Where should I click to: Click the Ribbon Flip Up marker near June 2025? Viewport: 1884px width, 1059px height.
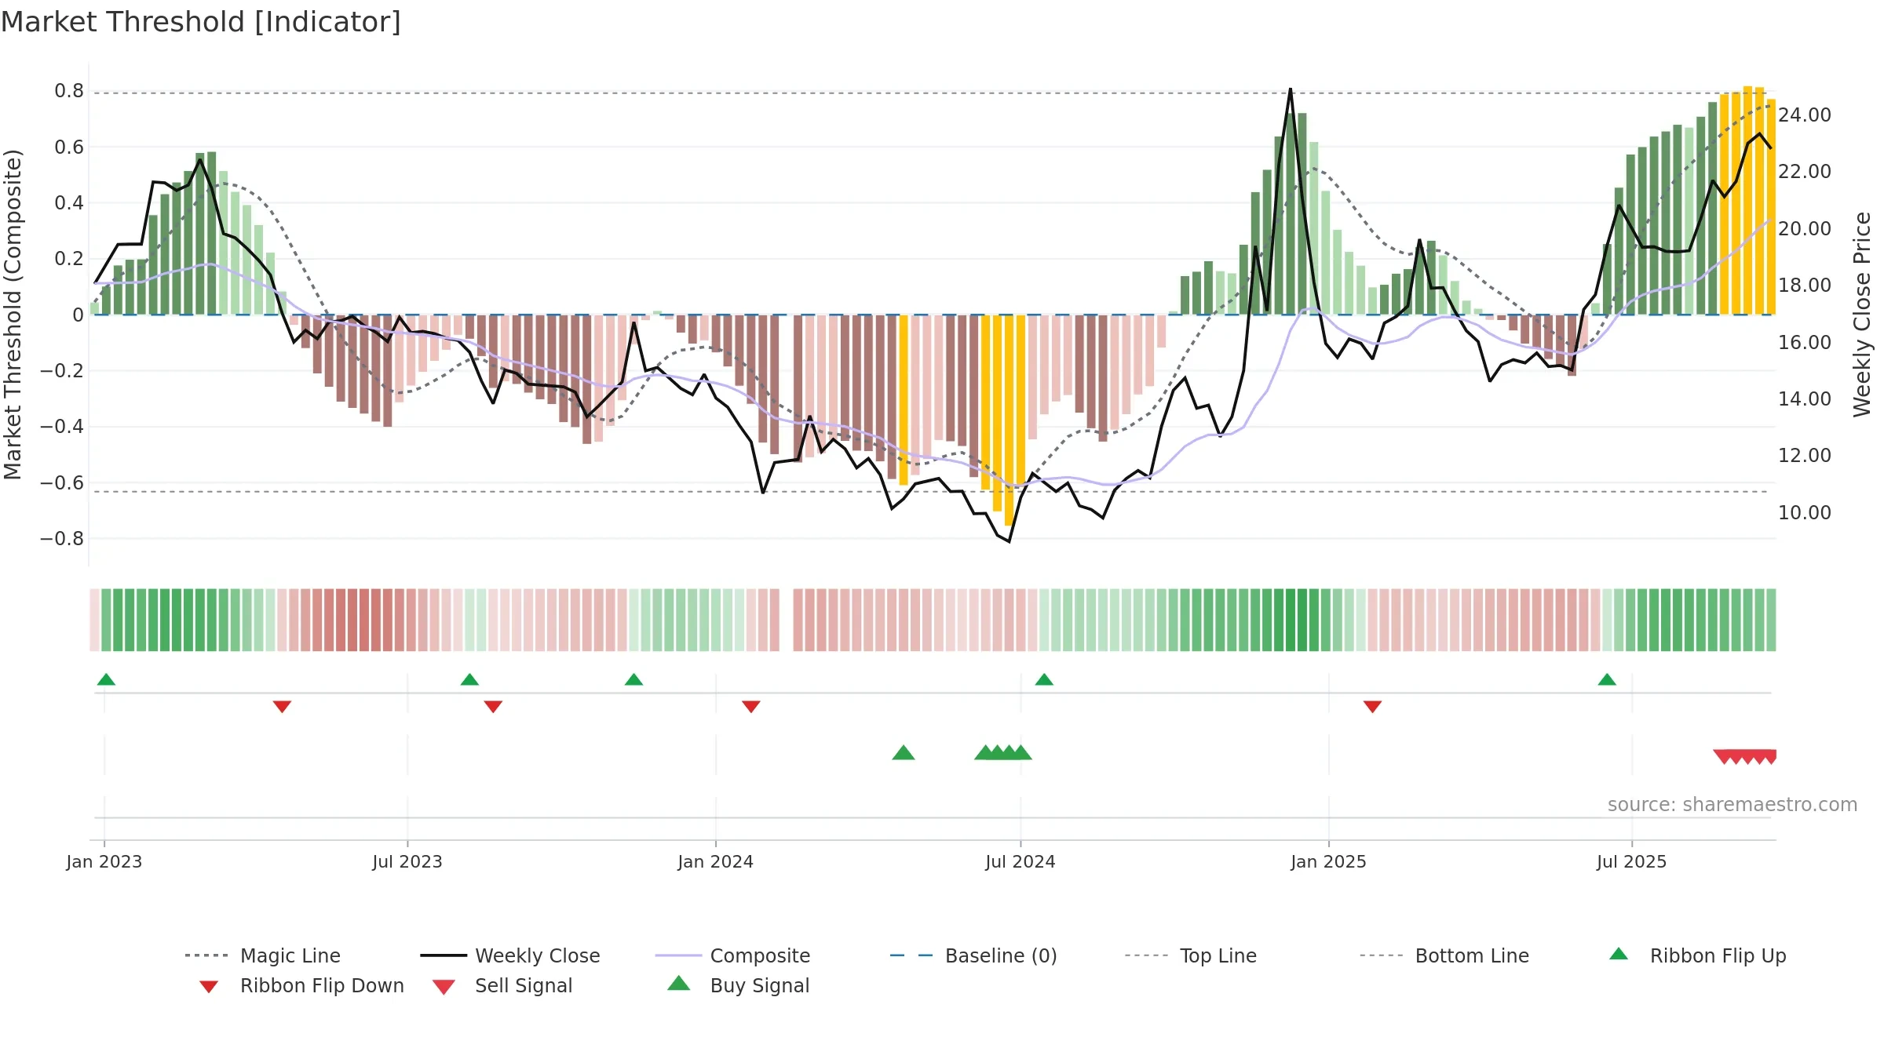point(1607,679)
